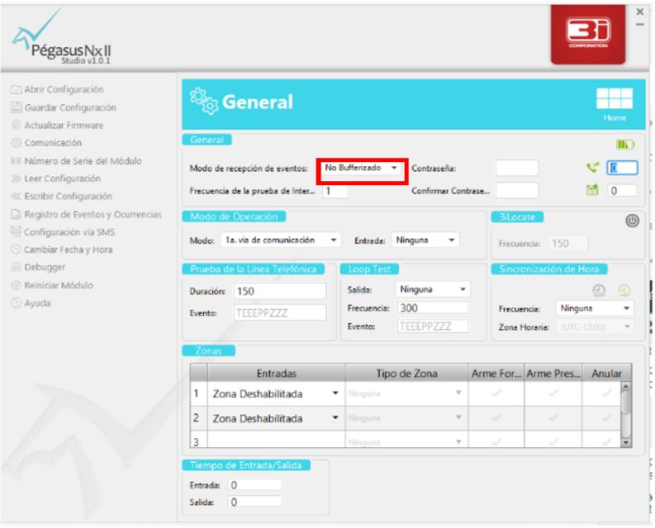Click the green battery status icon
The width and height of the screenshot is (655, 528).
[x=625, y=145]
